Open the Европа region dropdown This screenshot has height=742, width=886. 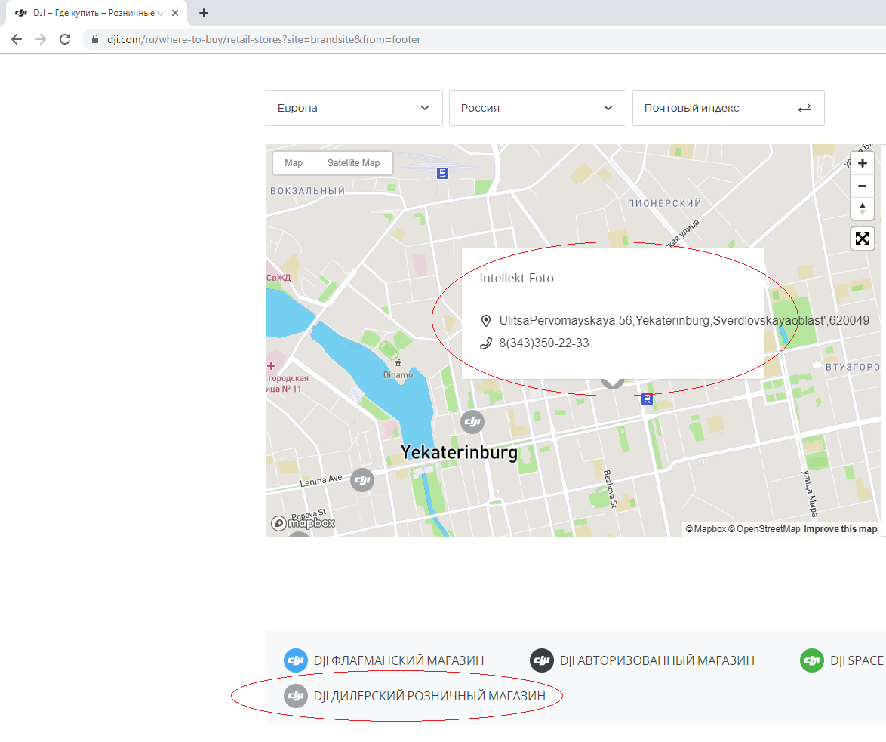click(354, 108)
